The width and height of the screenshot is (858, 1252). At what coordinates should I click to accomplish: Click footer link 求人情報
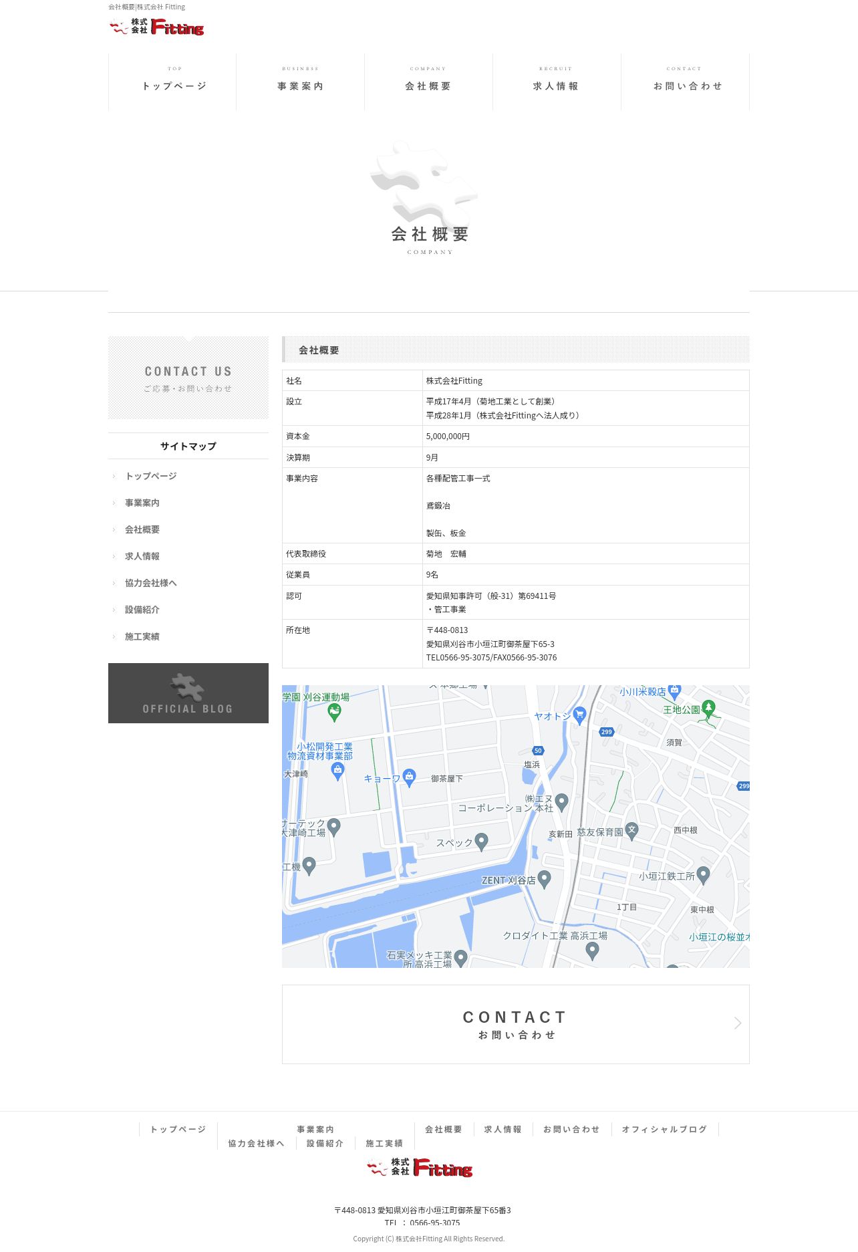point(503,1129)
